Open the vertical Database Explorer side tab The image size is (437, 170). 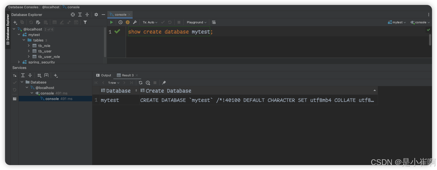pos(8,30)
